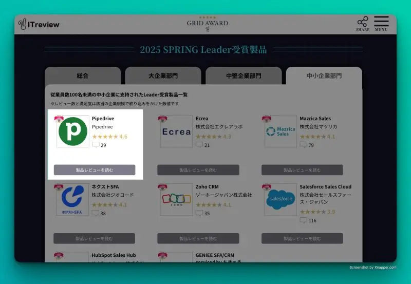The image size is (411, 284).
Task: Click Salesforce's 3.9 star rating
Action: (x=317, y=212)
